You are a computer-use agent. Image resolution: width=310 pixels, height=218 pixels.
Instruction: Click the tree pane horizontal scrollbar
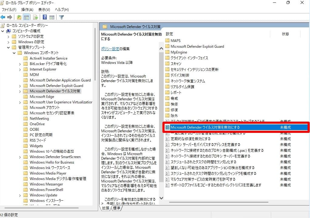click(42, 208)
